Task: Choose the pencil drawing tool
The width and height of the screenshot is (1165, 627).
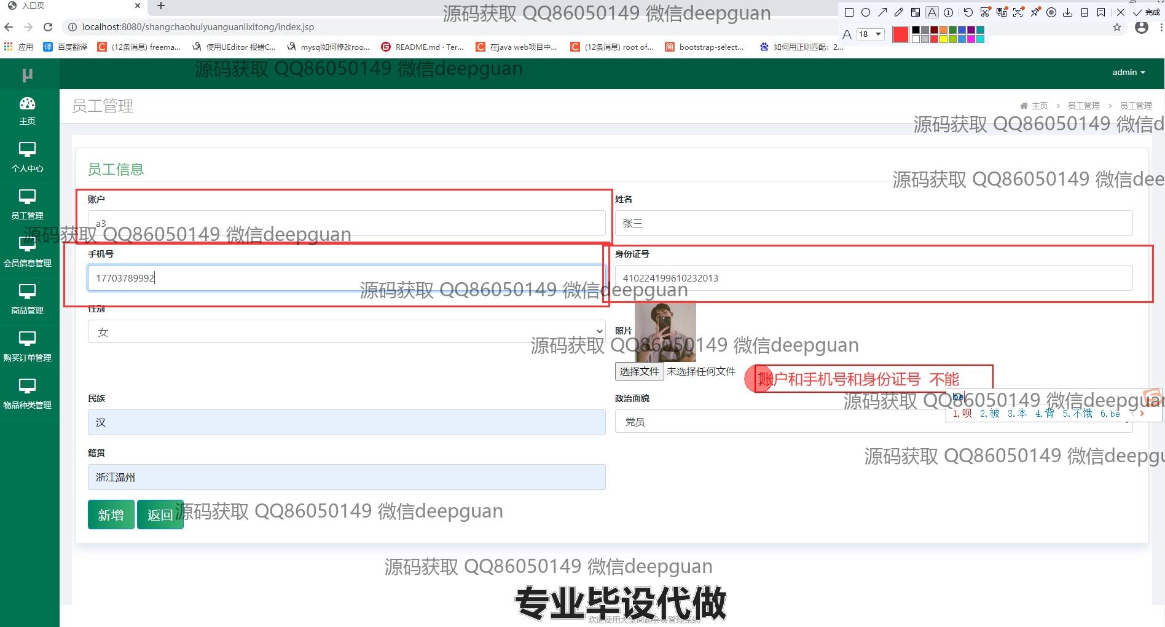Action: [x=899, y=12]
